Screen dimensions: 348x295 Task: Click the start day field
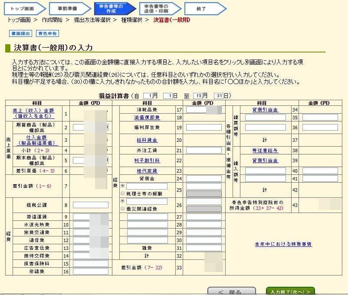168,96
